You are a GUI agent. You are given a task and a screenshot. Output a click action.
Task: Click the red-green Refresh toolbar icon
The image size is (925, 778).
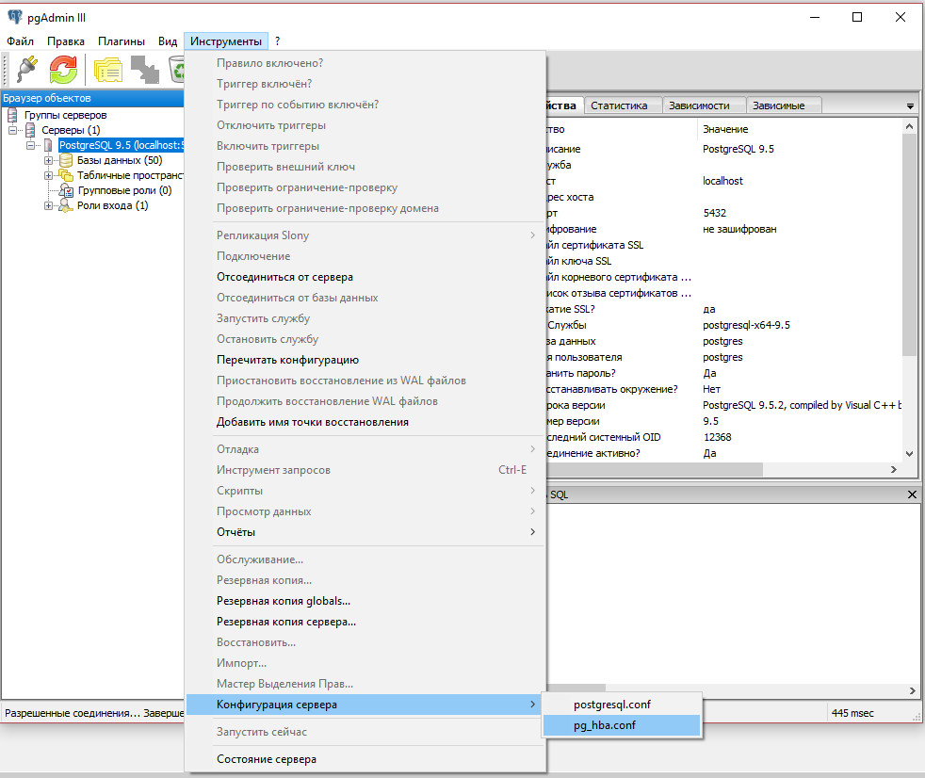point(64,70)
